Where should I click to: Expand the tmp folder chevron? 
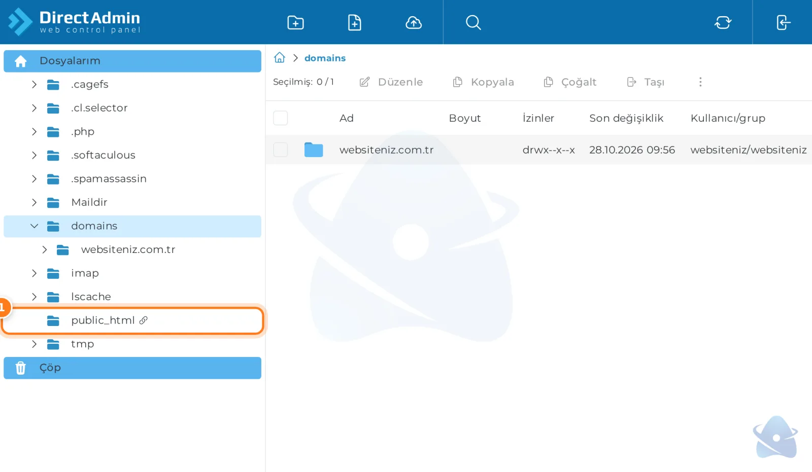34,344
